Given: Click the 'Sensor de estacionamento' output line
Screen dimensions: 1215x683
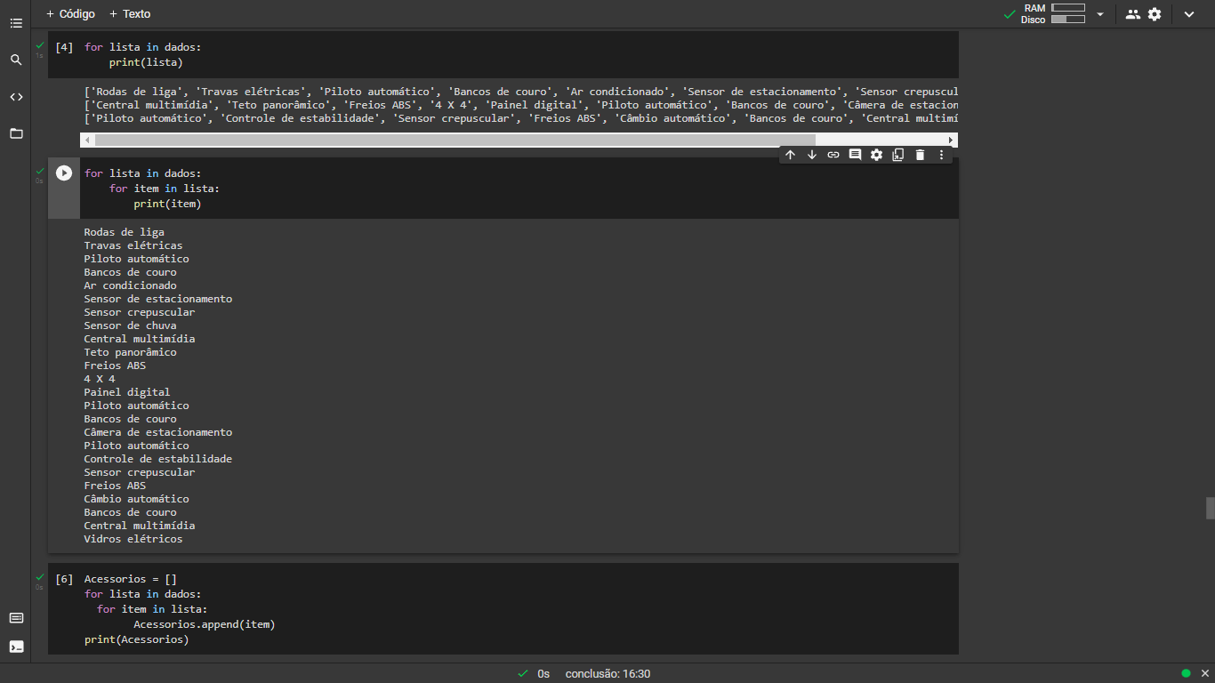Looking at the screenshot, I should pyautogui.click(x=158, y=299).
